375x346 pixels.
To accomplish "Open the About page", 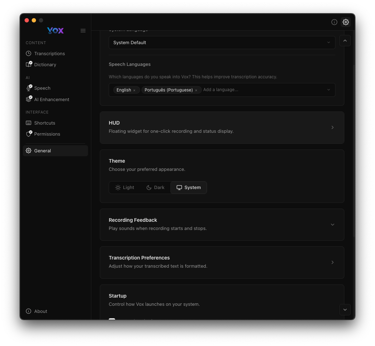I will coord(41,311).
